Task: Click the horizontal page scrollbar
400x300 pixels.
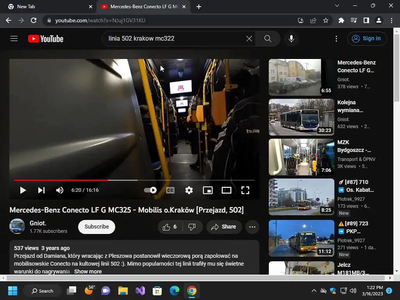Action: click(196, 278)
